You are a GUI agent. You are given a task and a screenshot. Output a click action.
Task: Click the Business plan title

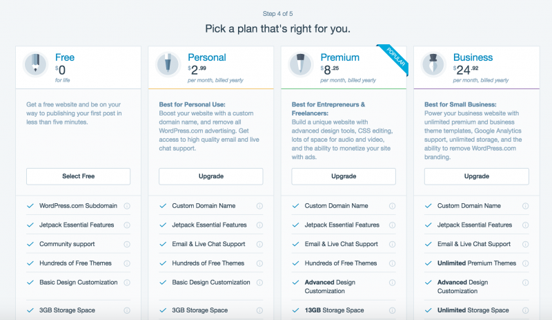473,57
